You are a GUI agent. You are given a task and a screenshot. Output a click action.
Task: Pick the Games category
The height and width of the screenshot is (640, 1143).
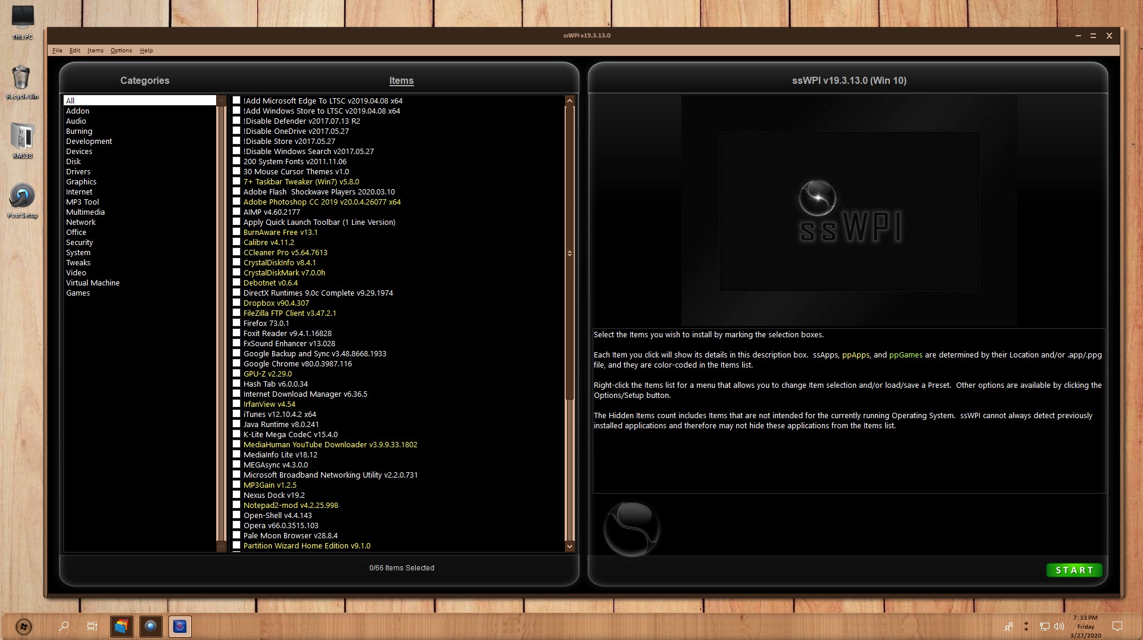tap(78, 293)
